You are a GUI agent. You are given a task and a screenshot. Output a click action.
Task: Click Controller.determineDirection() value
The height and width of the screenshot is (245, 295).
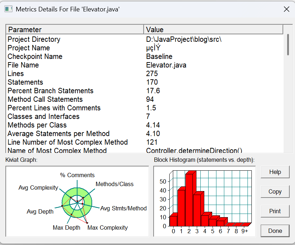[x=194, y=150]
